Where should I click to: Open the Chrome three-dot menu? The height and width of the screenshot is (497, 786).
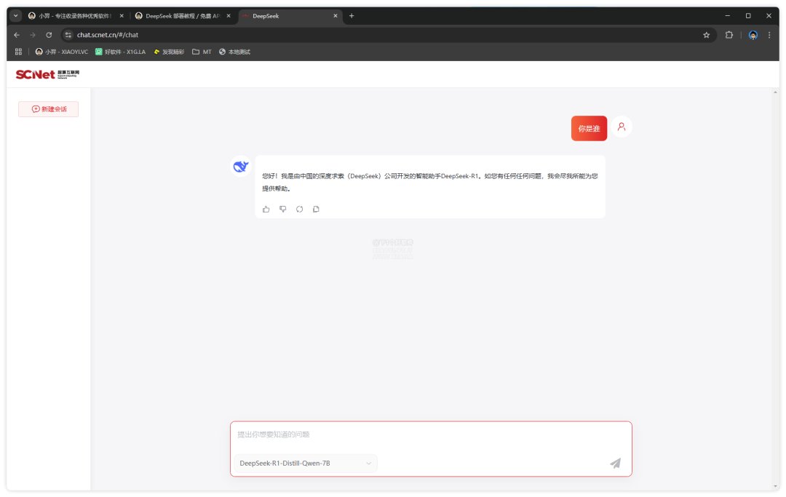[x=769, y=35]
